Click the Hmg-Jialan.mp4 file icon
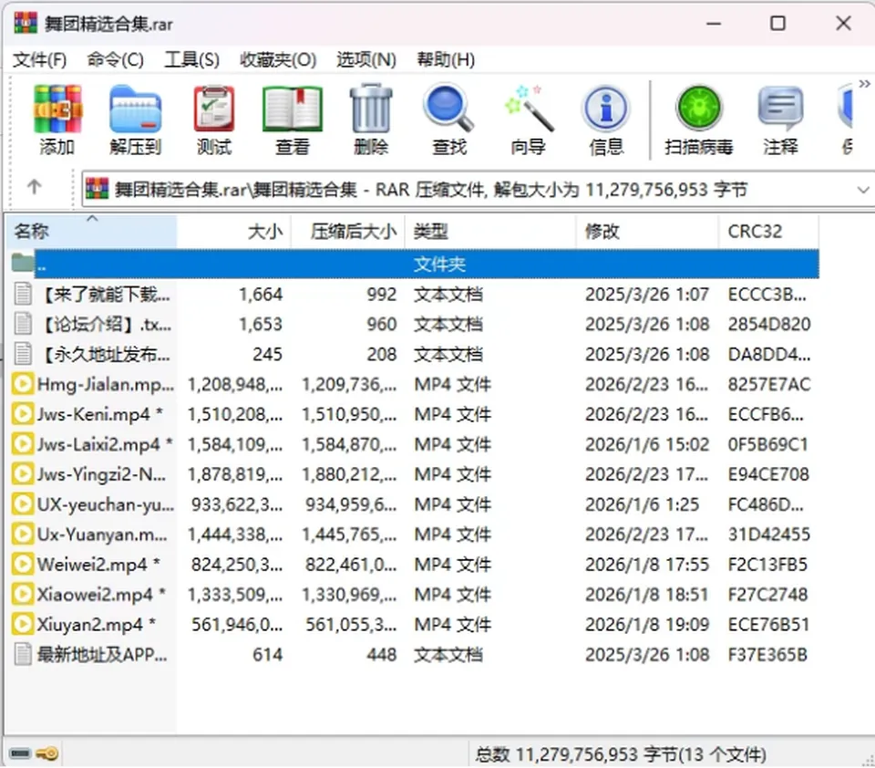This screenshot has width=875, height=768. 23,384
